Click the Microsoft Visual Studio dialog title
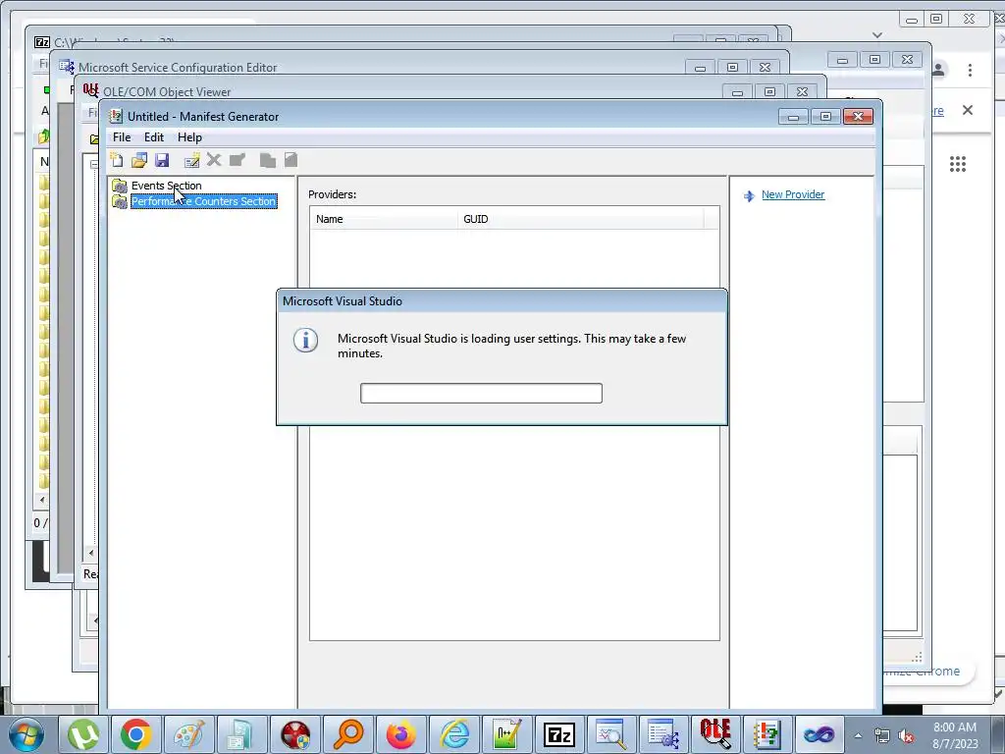Viewport: 1005px width, 754px height. click(x=343, y=301)
